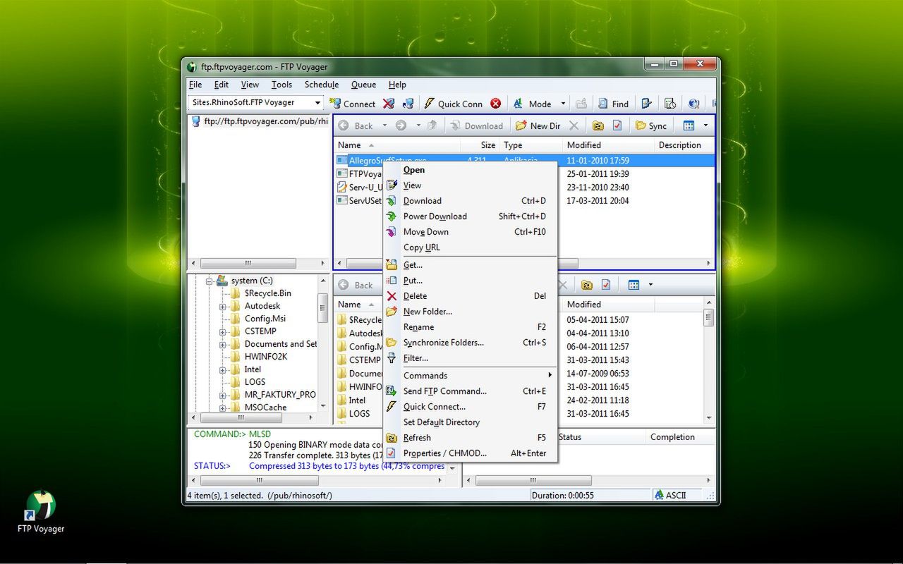903x564 pixels.
Task: Click the Connect toolbar button
Action: (x=353, y=104)
